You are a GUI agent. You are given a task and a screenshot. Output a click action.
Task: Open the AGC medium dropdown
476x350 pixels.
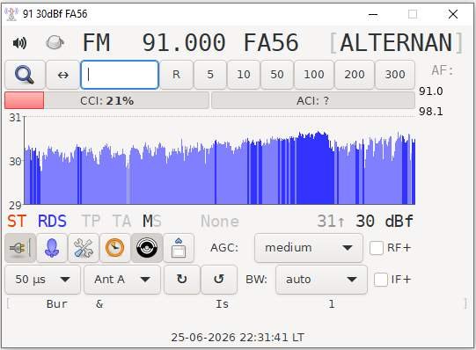coord(309,248)
